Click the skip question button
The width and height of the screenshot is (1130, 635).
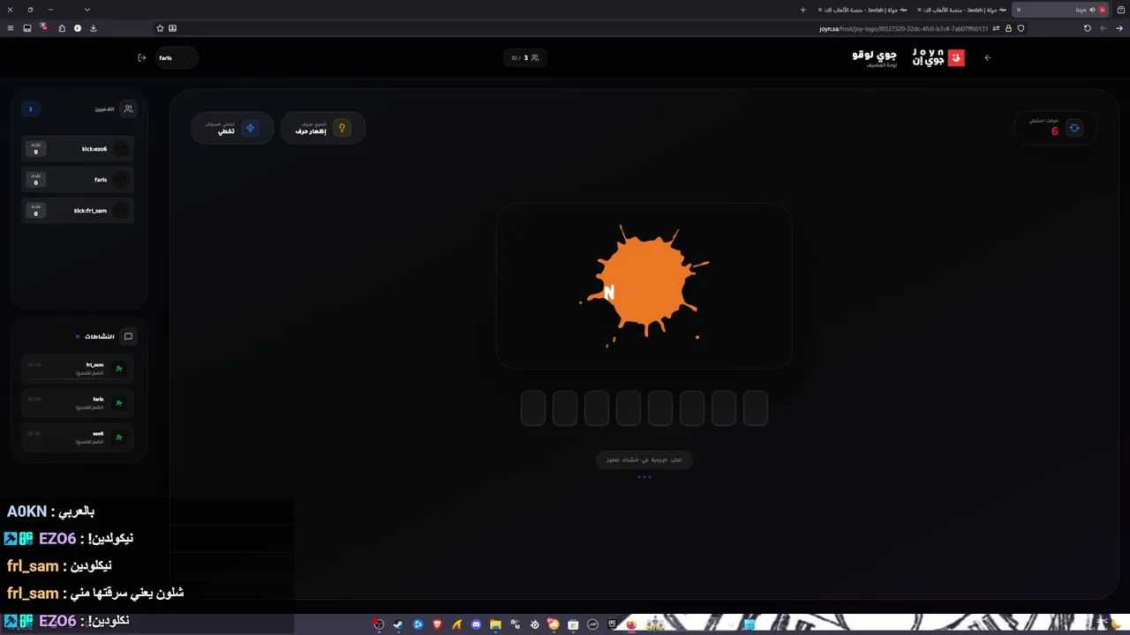(x=231, y=128)
